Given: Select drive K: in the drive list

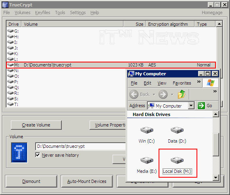Looking at the screenshot, I should pos(13,54).
